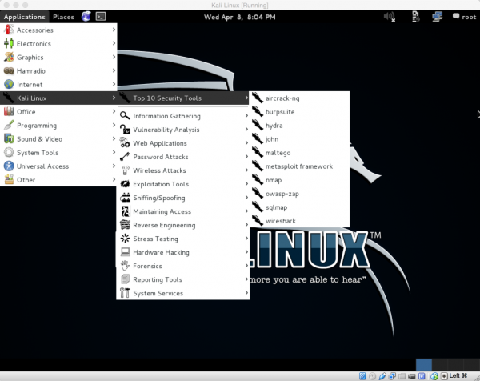
Task: Click the Web Applications gears icon
Action: pyautogui.click(x=125, y=143)
